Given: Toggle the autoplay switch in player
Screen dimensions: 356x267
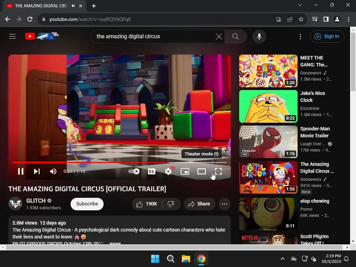Looking at the screenshot, I should click(x=134, y=171).
